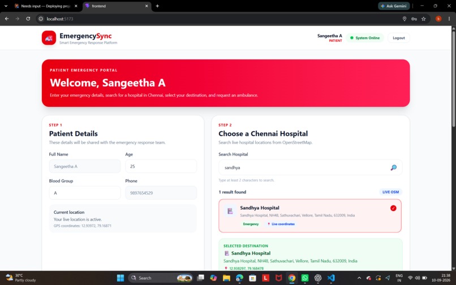Open the password manager key icon
Image resolution: width=456 pixels, height=285 pixels.
pos(414,19)
